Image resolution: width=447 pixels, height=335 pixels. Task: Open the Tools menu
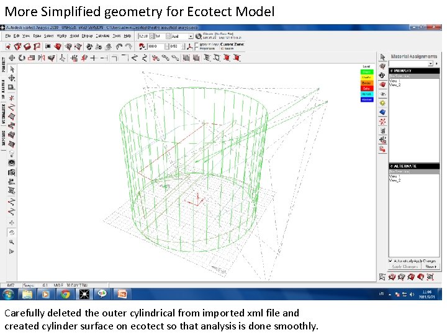tap(117, 36)
